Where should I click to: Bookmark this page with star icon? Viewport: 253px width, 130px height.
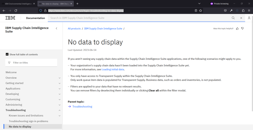201,10
